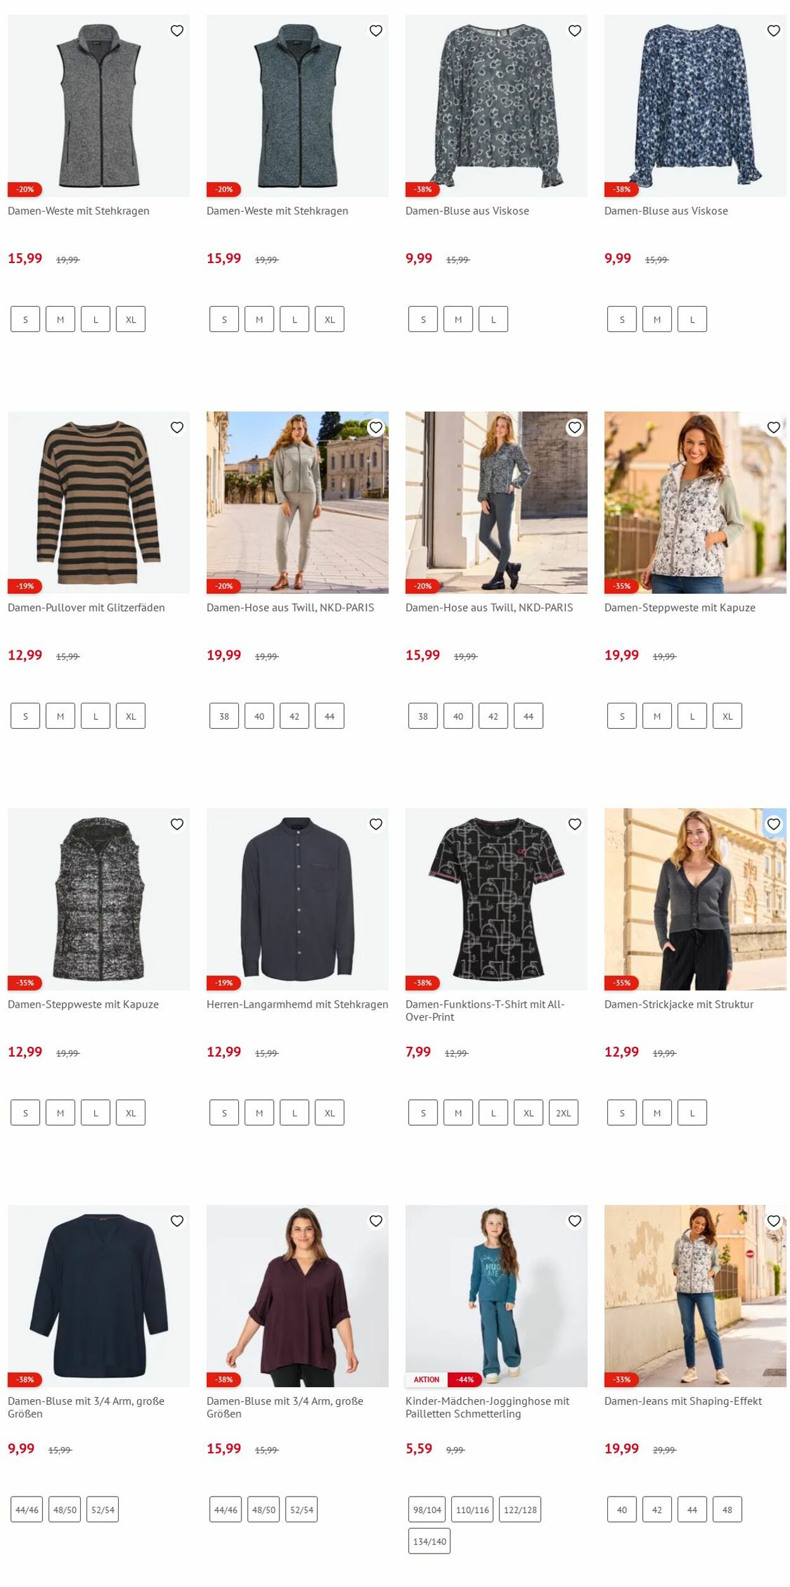Image resolution: width=790 pixels, height=1587 pixels.
Task: Click the heart on the Damen-Jeans with Shaping-Effekt
Action: 774,1221
